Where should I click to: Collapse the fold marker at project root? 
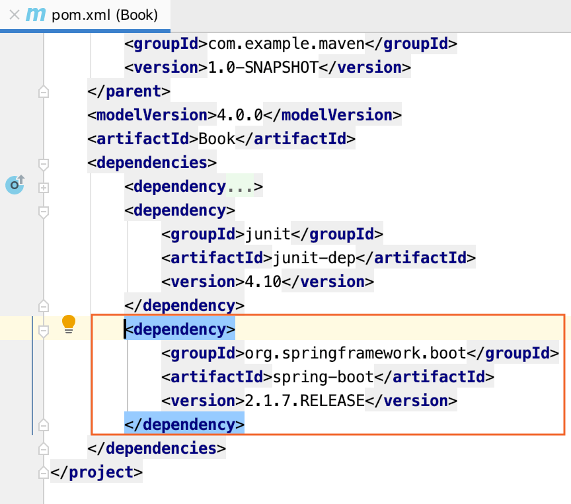coord(43,472)
